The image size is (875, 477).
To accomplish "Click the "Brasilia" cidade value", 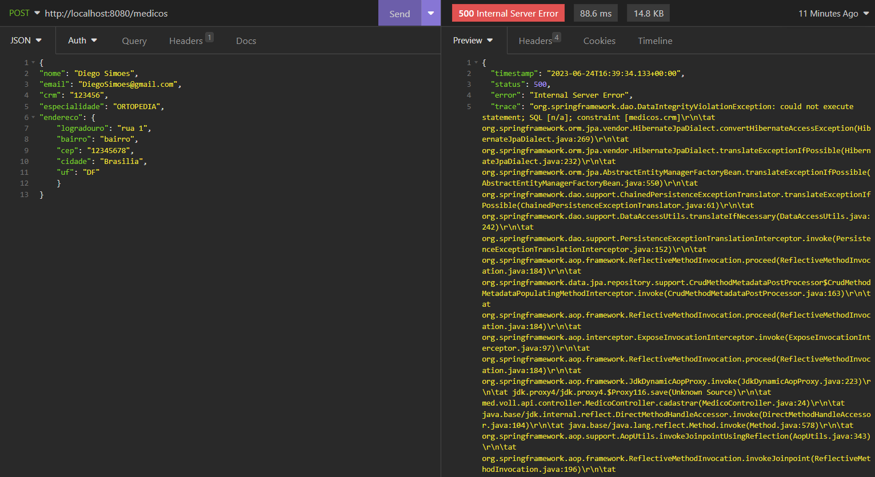I will coord(121,161).
